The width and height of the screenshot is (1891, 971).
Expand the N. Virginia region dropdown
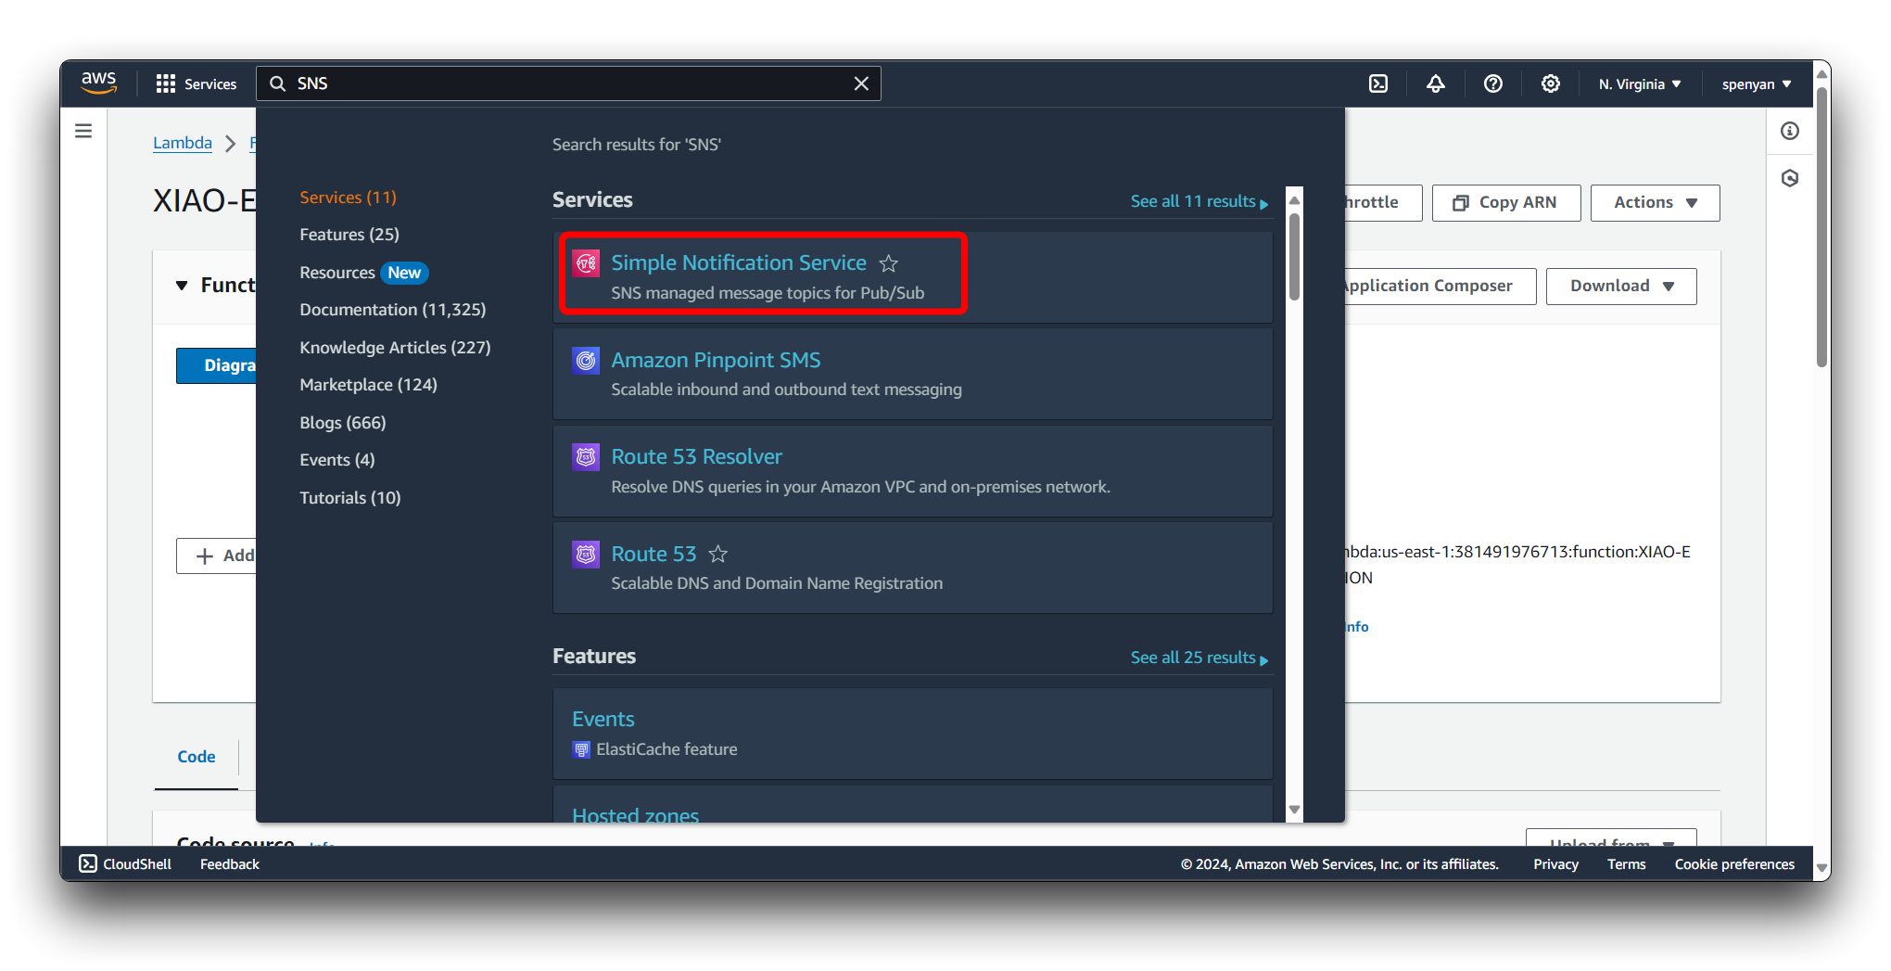point(1639,83)
